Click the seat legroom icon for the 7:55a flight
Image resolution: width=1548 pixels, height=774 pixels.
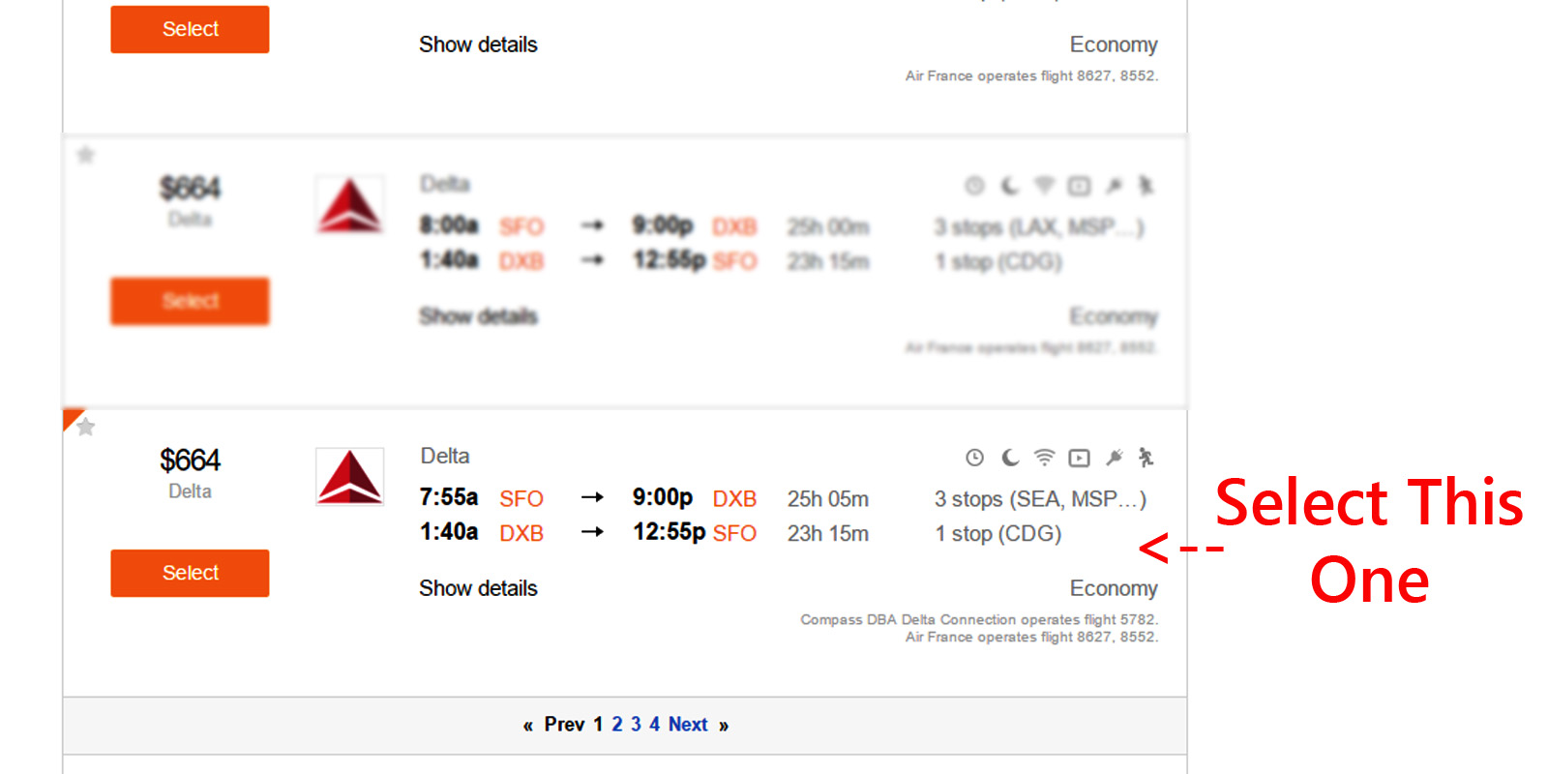1146,458
